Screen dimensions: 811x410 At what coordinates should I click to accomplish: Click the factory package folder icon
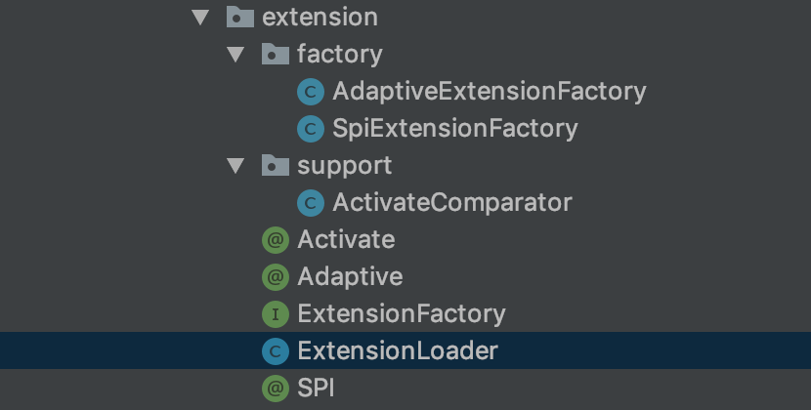276,55
